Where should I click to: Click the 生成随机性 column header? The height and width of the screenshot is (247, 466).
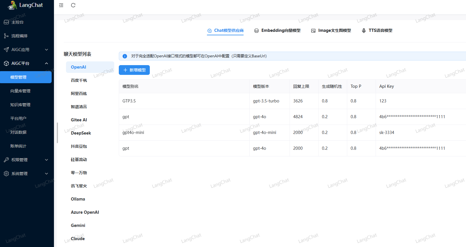333,86
